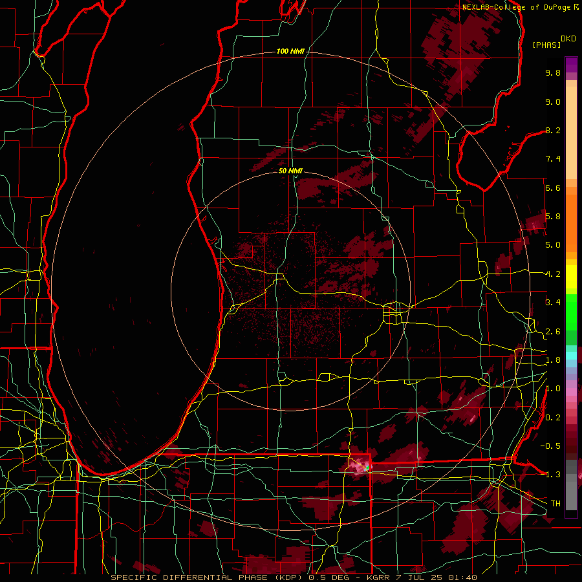
Task: Click the 7.4 value on the color scale
Action: (x=553, y=159)
